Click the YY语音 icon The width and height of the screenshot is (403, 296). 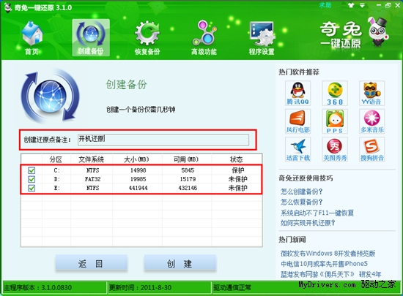point(371,94)
